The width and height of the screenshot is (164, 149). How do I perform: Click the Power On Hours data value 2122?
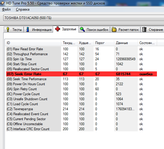pos(119,84)
